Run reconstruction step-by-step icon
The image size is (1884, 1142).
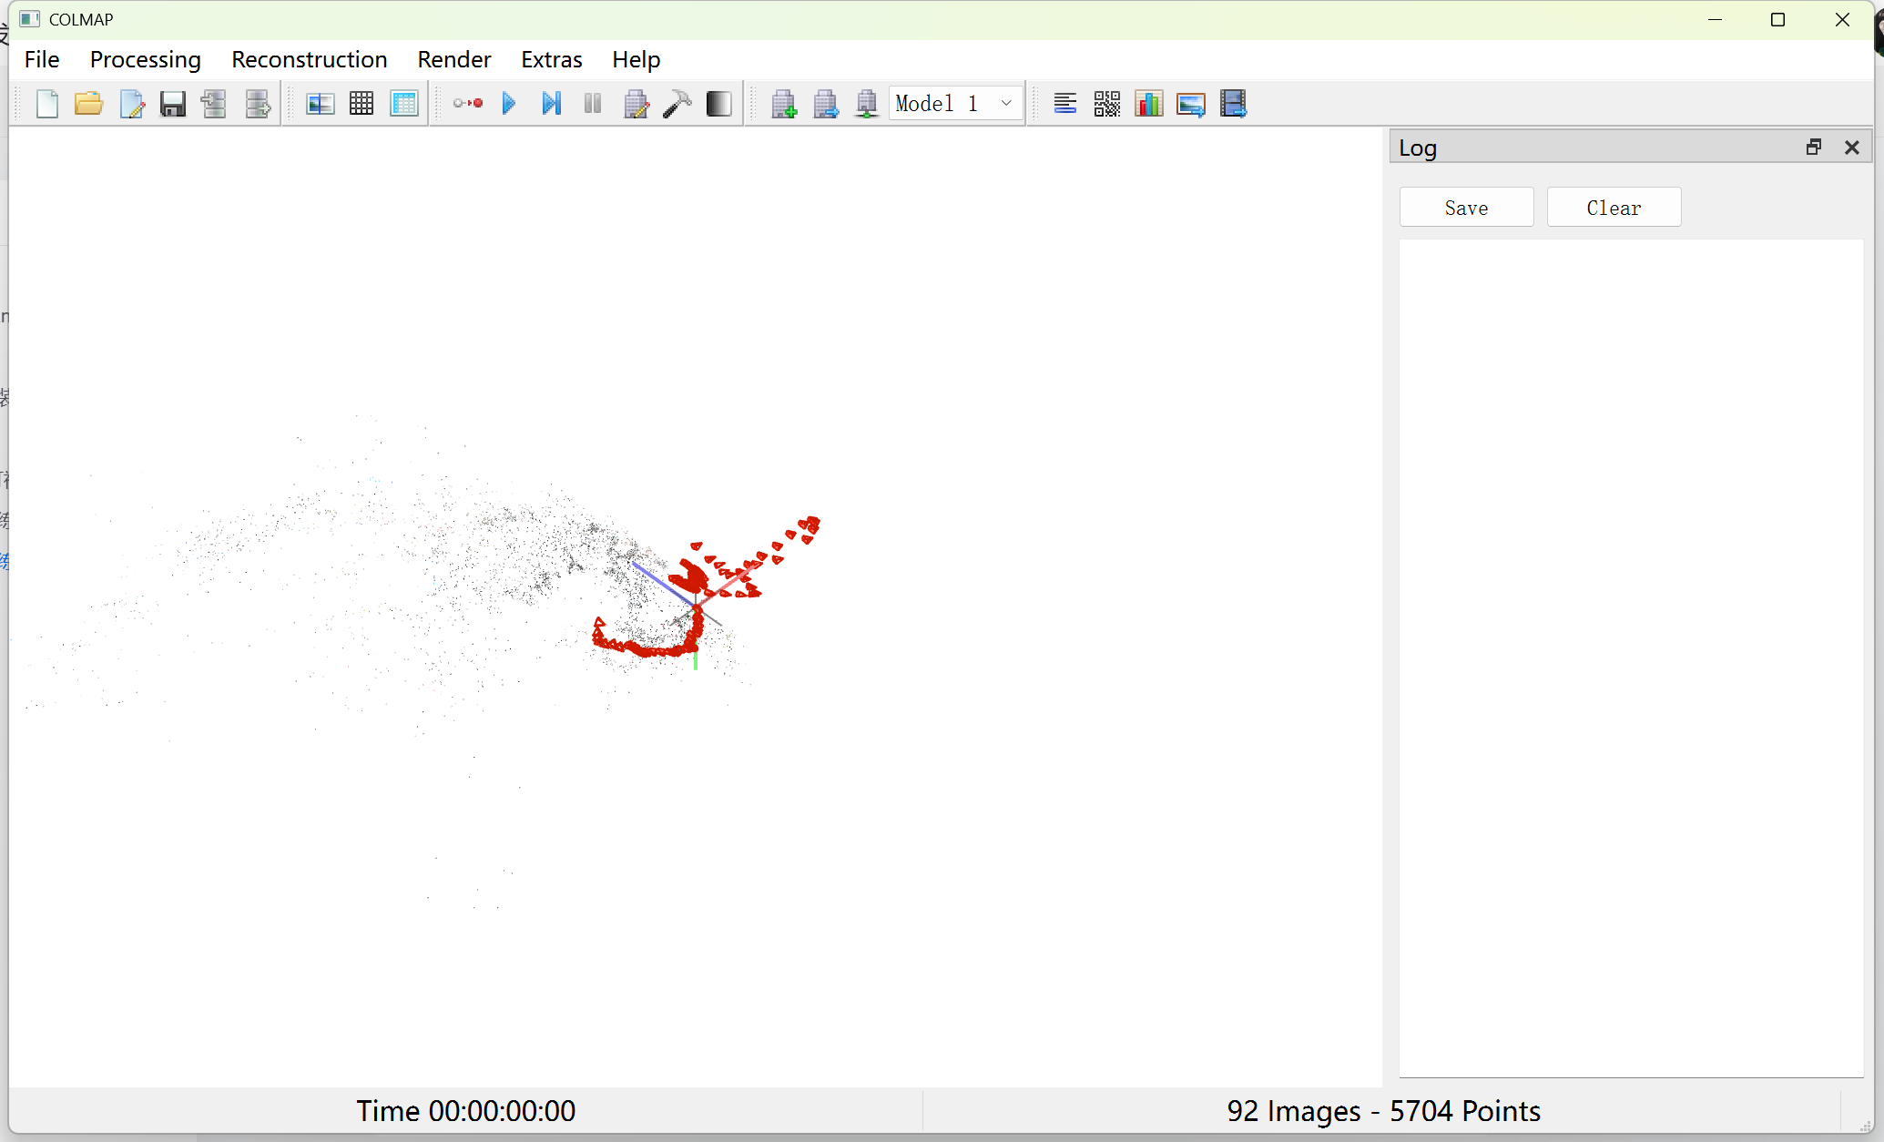coord(551,104)
